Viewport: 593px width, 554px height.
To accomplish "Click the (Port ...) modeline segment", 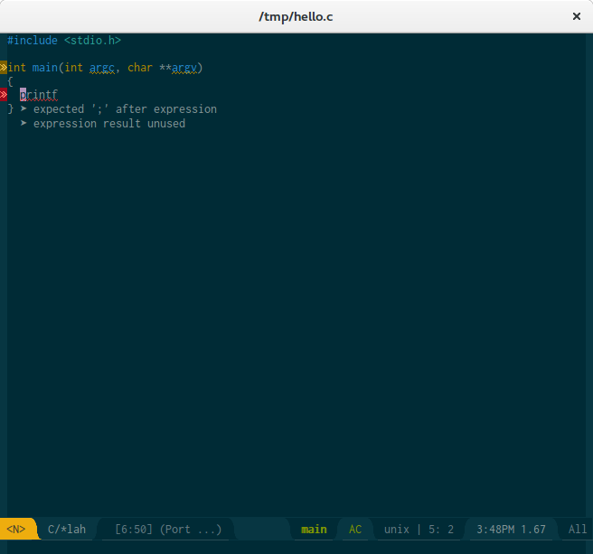I will tap(191, 529).
